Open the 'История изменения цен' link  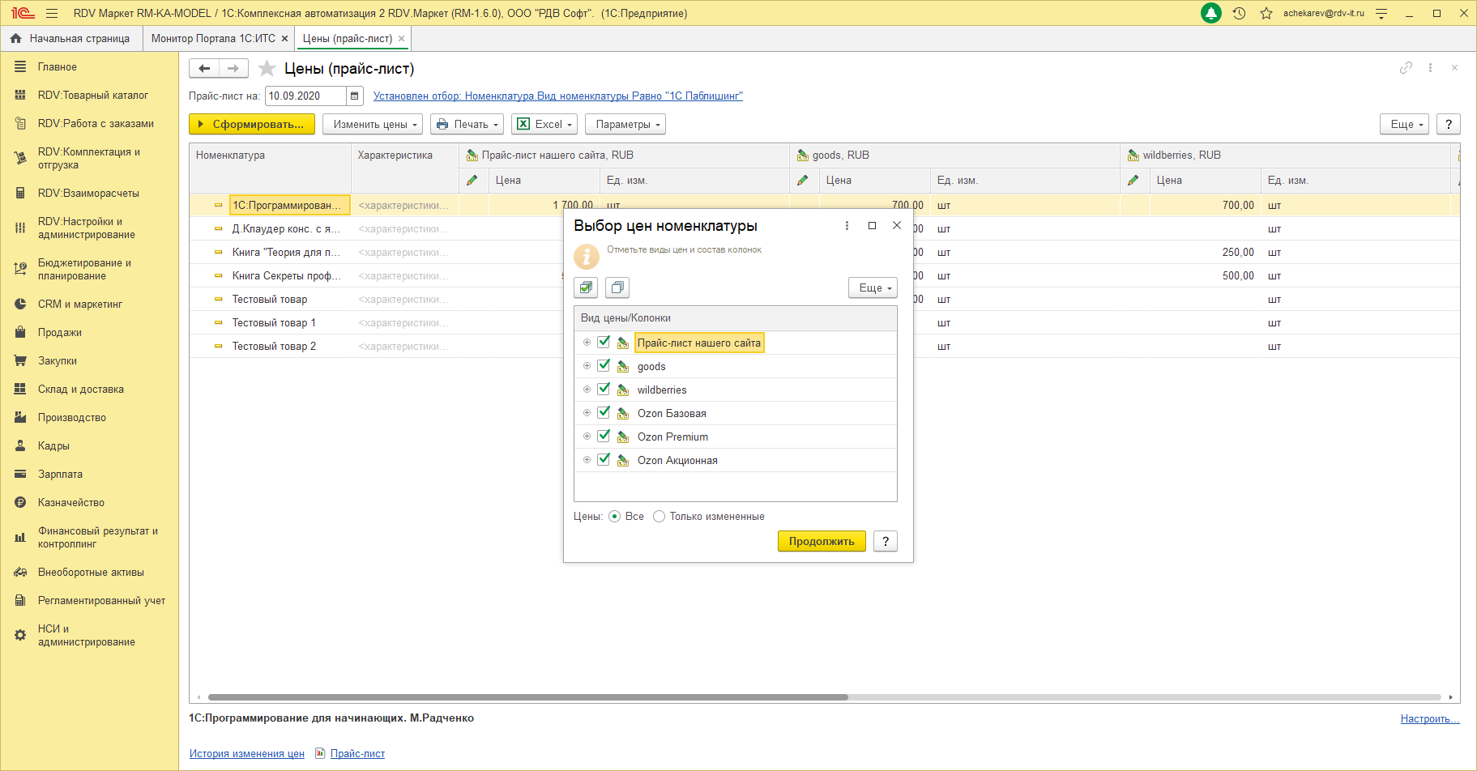[x=246, y=754]
